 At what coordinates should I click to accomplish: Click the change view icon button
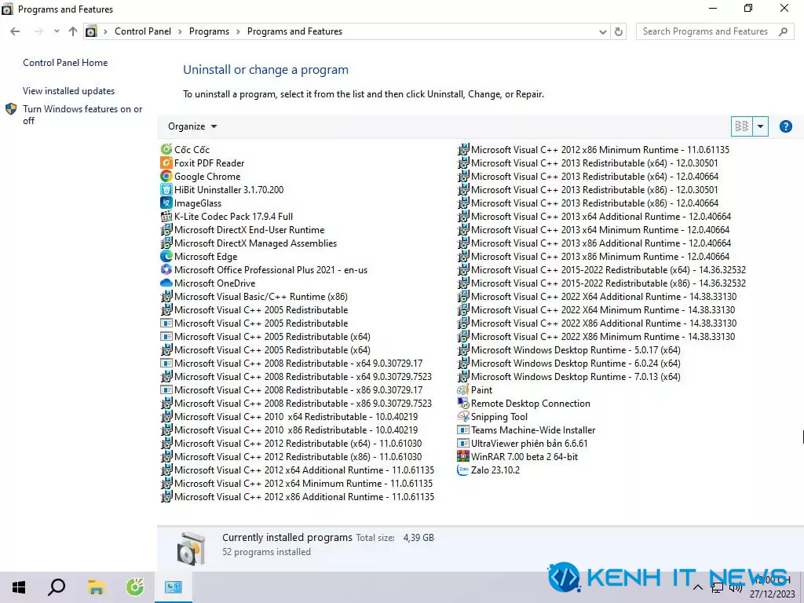point(741,126)
